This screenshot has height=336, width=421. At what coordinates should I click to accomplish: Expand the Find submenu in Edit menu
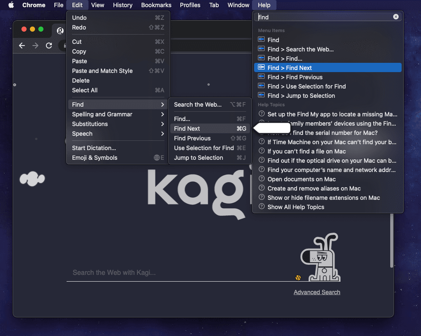pos(118,105)
